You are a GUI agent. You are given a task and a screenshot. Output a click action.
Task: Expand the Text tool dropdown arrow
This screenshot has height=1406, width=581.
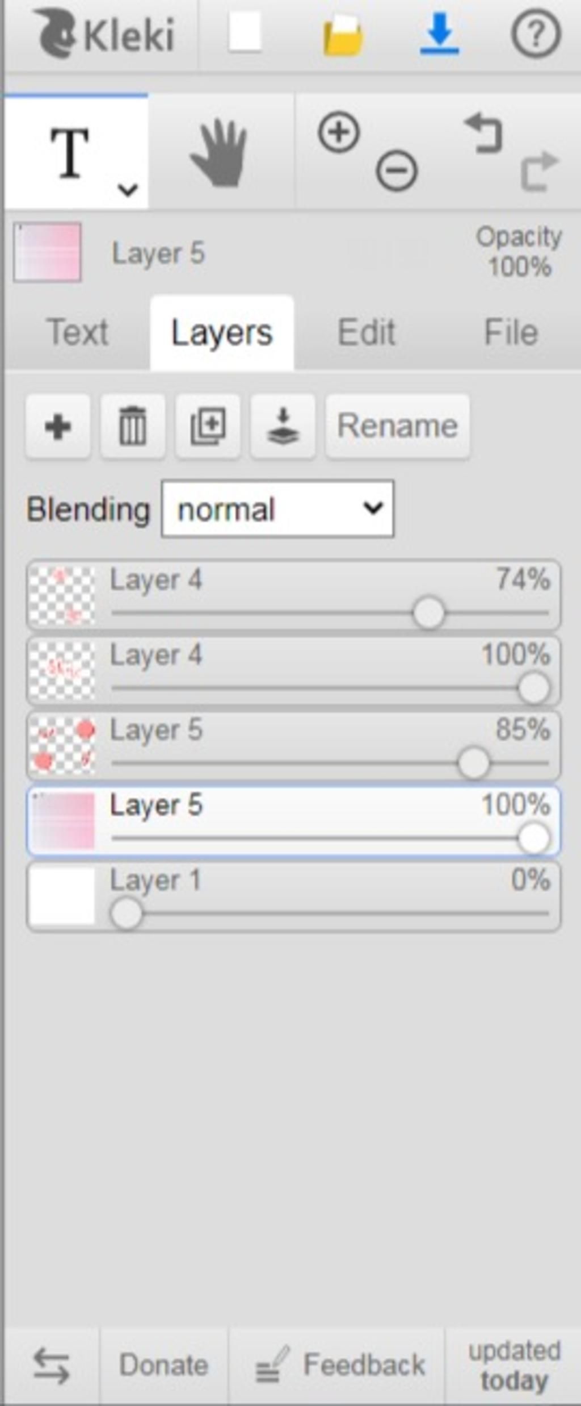(128, 189)
